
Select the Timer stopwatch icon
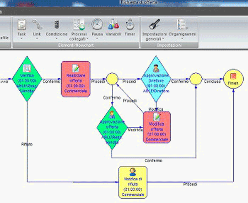[x=130, y=24]
